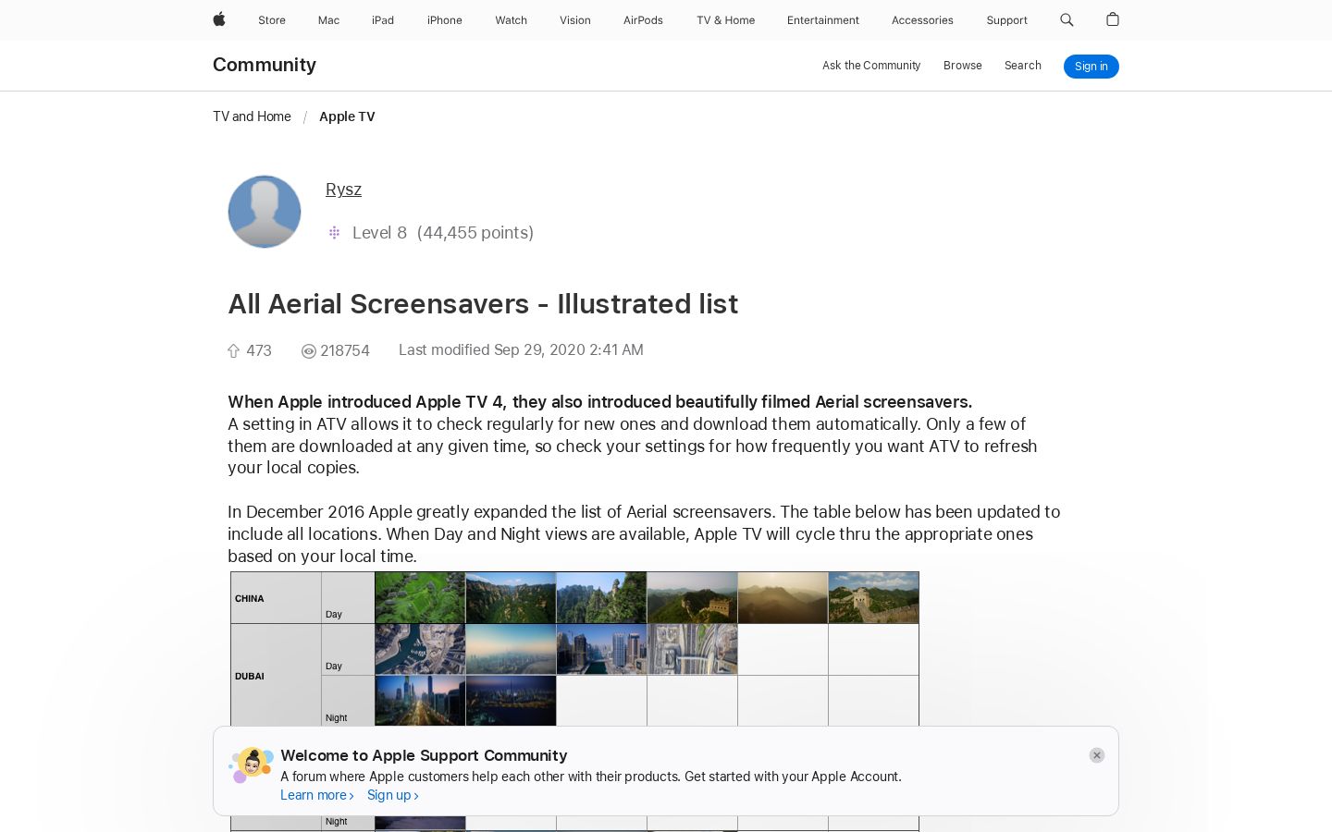Click the CHINA table cell
The width and height of the screenshot is (1332, 832).
click(x=276, y=597)
